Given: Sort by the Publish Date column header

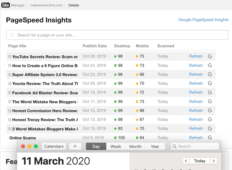Looking at the screenshot, I should pos(95,46).
